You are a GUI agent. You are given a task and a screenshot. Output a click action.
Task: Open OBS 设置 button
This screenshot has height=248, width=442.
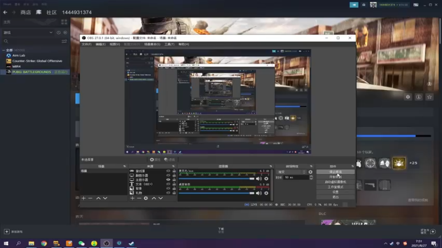(335, 192)
